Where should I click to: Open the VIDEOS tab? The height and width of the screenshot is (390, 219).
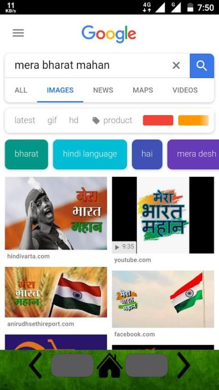click(x=185, y=90)
